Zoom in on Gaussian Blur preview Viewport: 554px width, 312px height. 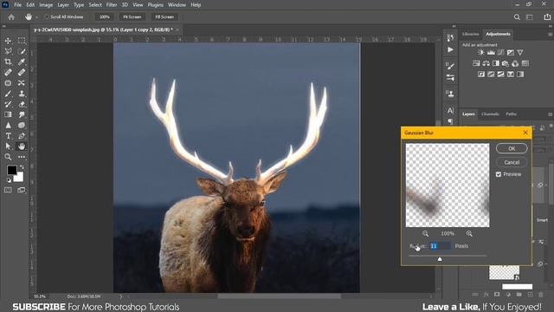pos(469,233)
